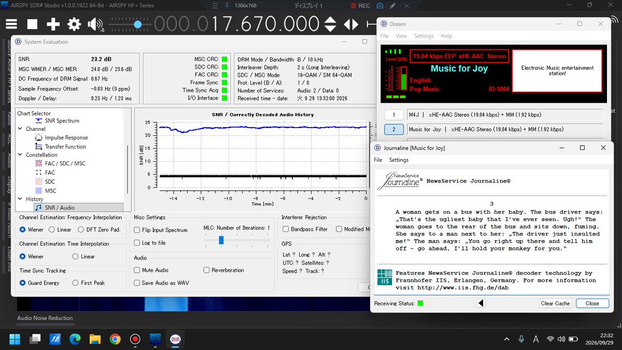
Task: Open the File menu in Journaline
Action: (378, 160)
